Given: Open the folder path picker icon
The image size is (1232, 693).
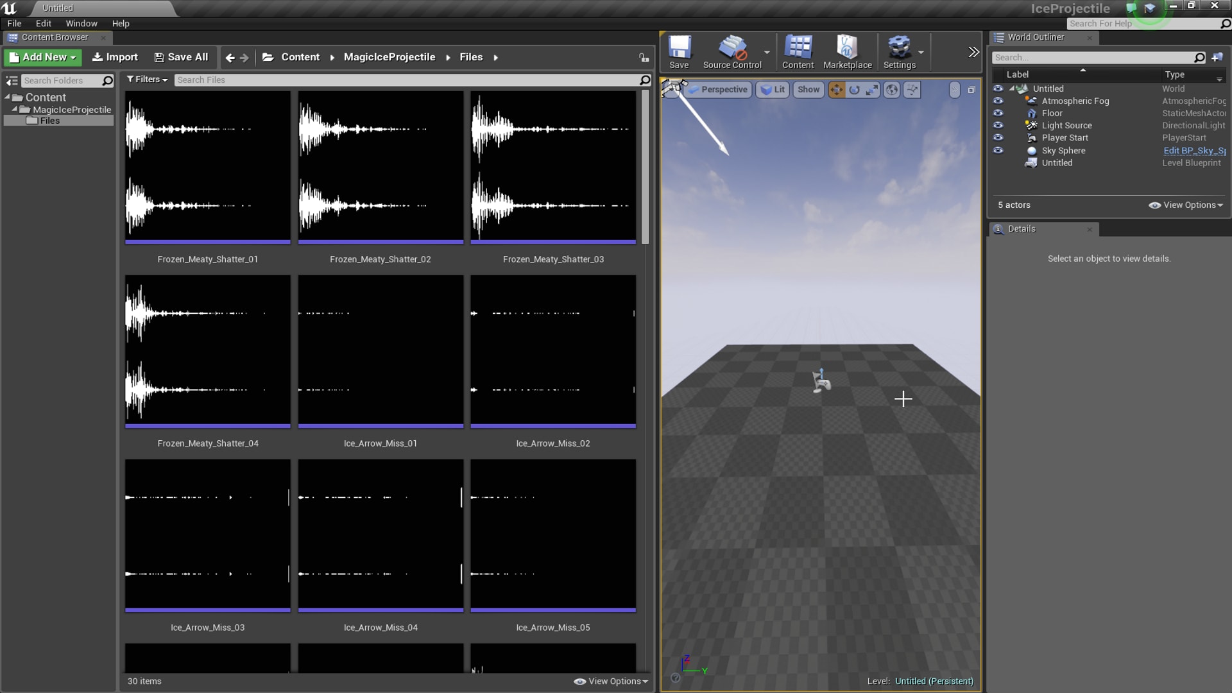Looking at the screenshot, I should [268, 57].
